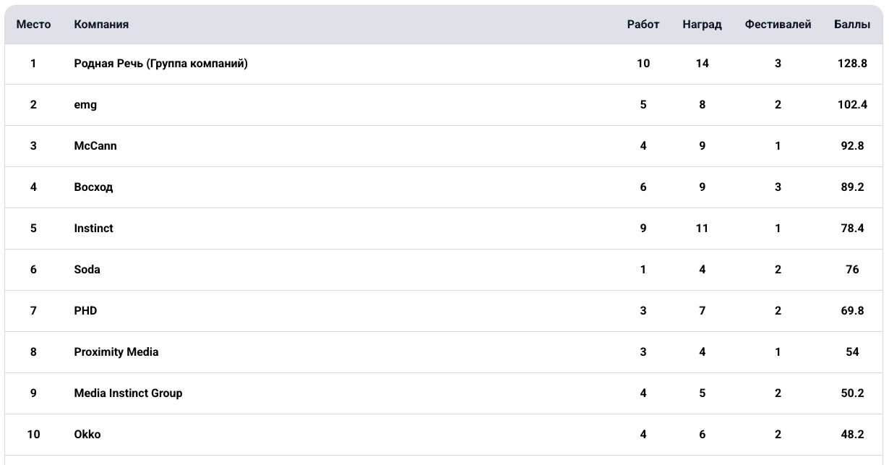
Task: Open the Soda company entry
Action: tap(87, 270)
